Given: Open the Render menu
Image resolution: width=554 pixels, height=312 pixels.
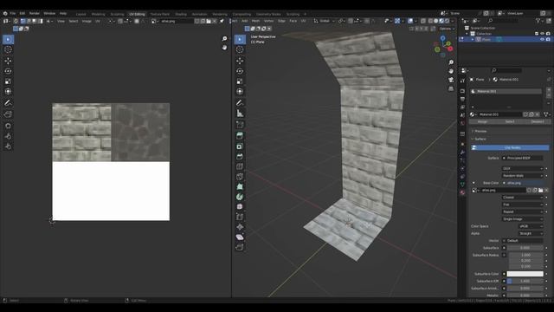Looking at the screenshot, I should pyautogui.click(x=35, y=14).
